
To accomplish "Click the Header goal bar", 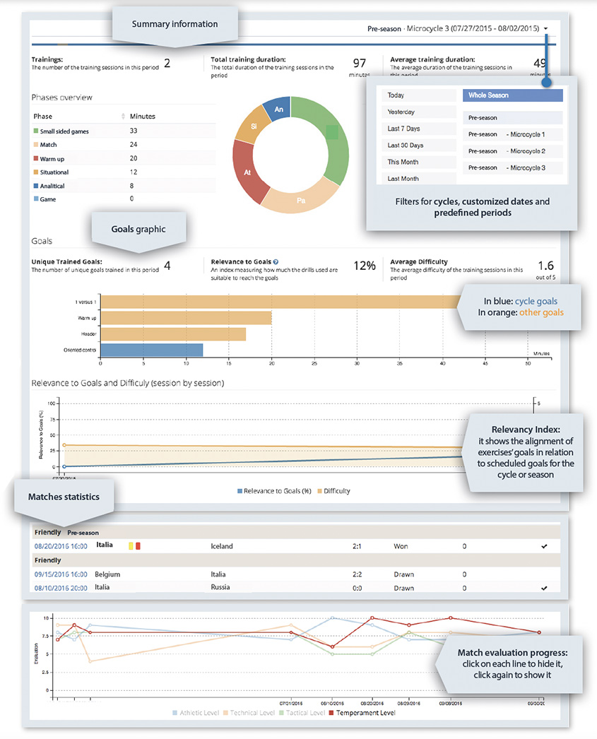I will click(173, 333).
